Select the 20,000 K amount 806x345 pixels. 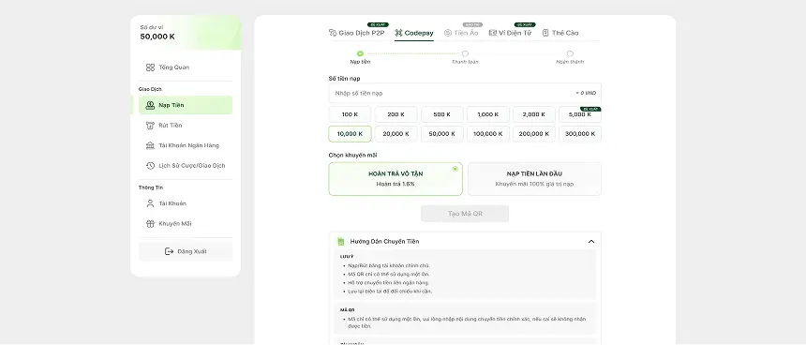tap(396, 134)
